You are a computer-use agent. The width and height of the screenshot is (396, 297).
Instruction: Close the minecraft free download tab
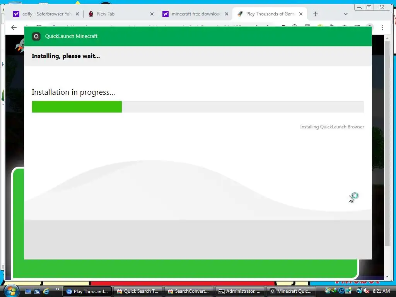227,14
